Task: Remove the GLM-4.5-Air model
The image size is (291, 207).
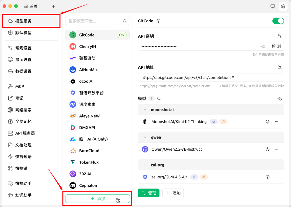Action: click(276, 177)
